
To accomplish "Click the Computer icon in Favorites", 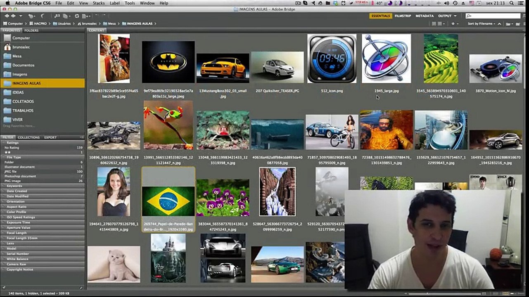I will pyautogui.click(x=7, y=38).
